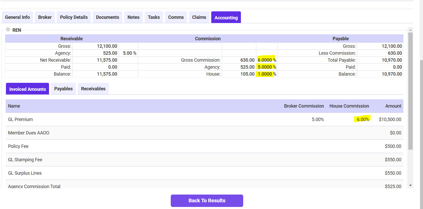Click the Less Commission 630.00 value
The height and width of the screenshot is (209, 423).
395,53
